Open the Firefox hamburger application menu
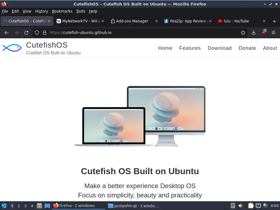280x210 pixels. [273, 33]
